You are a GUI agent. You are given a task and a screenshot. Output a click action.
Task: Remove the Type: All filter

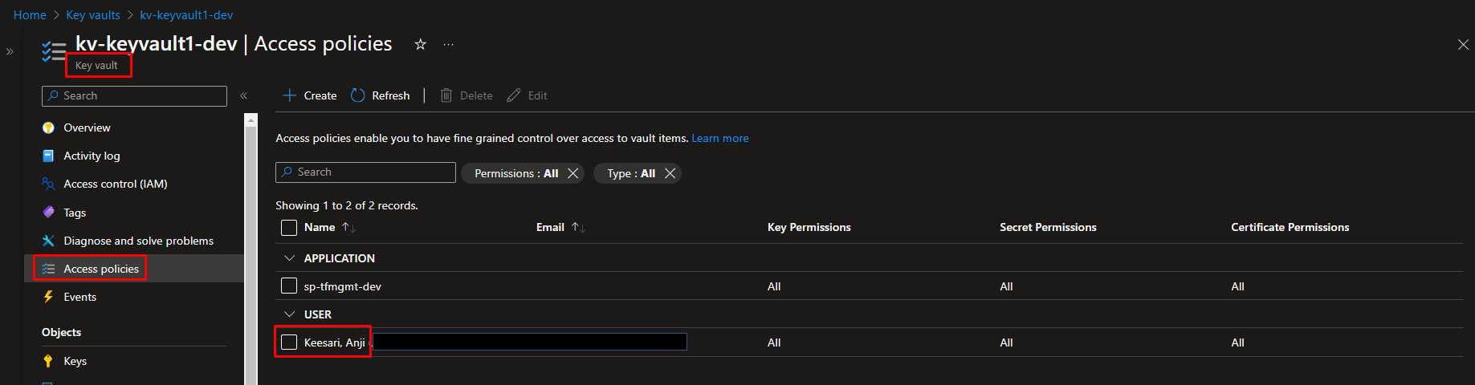point(670,173)
